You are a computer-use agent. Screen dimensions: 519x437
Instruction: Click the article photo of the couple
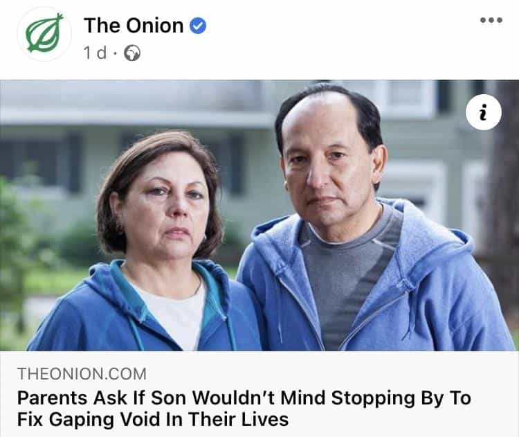pyautogui.click(x=259, y=215)
